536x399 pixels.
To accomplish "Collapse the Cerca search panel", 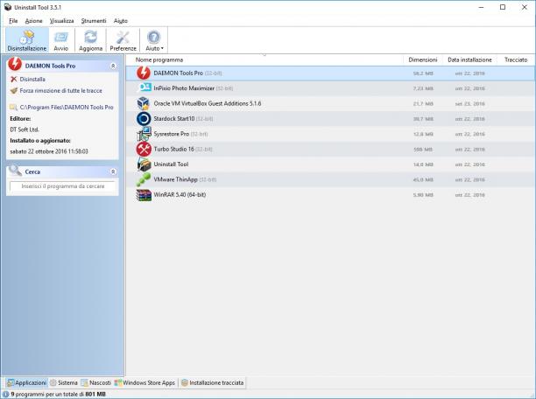I will 113,171.
